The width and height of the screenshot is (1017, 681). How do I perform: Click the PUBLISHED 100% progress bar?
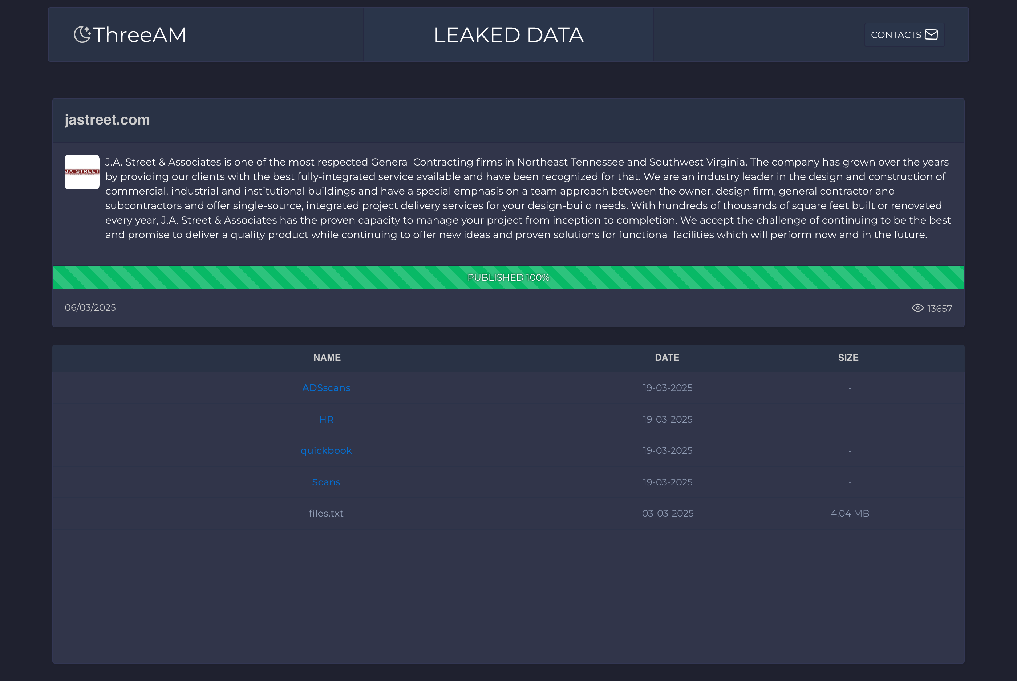pos(508,277)
